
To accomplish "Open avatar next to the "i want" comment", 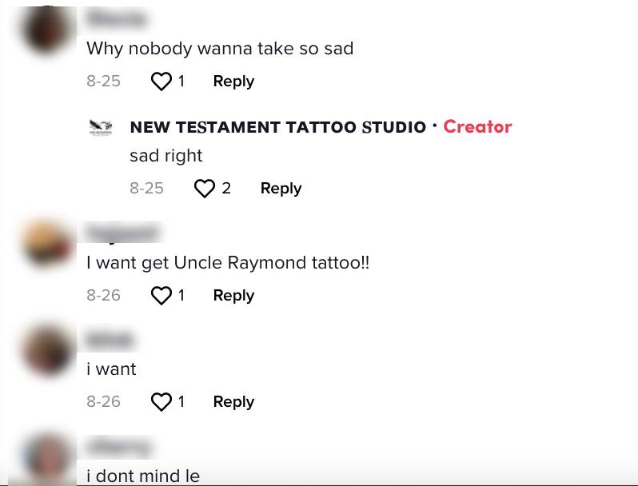I will 47,350.
